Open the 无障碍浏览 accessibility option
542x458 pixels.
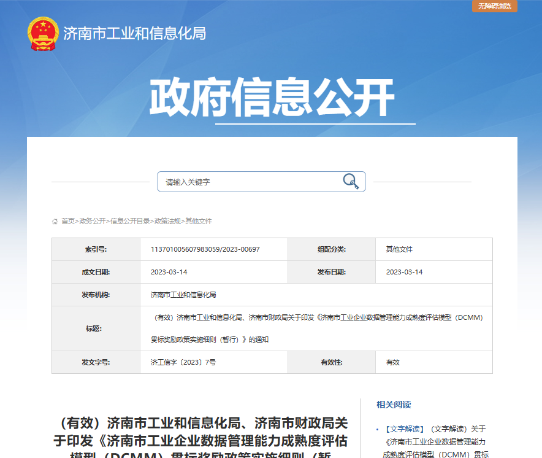(x=495, y=7)
